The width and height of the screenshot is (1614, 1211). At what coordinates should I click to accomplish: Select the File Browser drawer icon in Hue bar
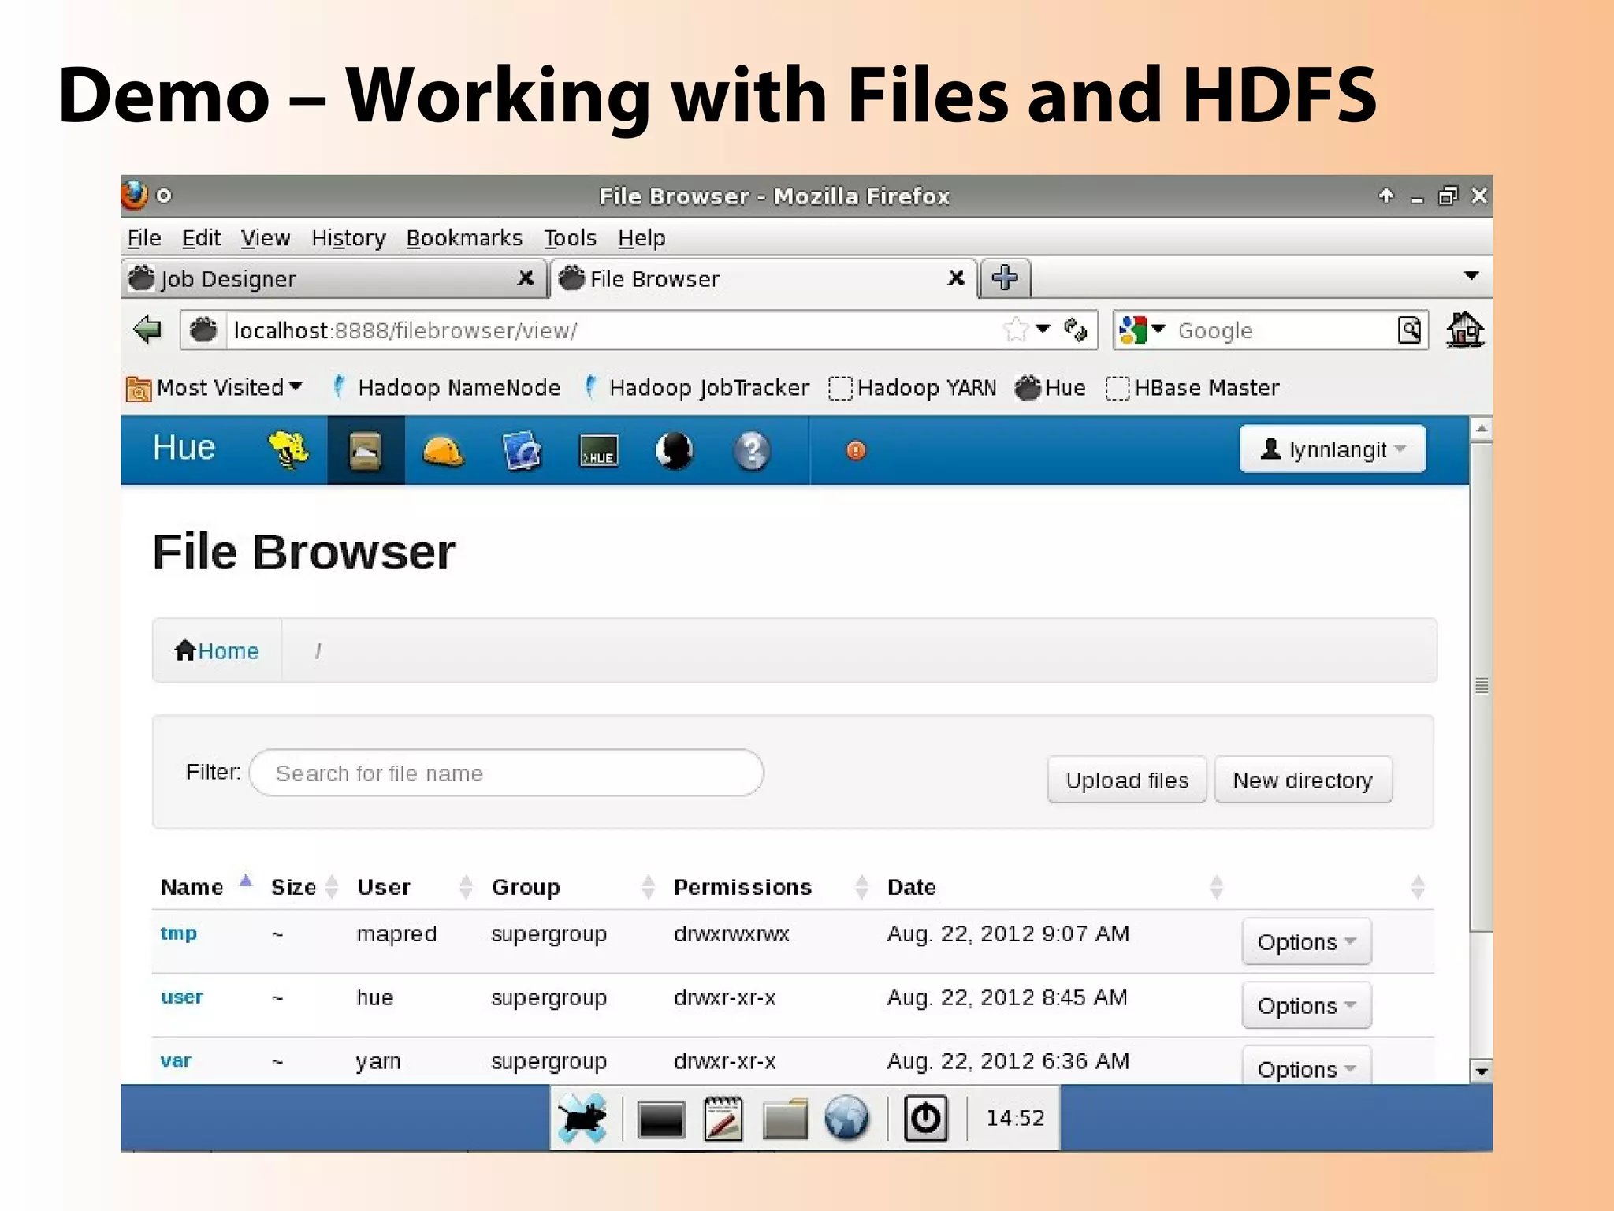(365, 450)
